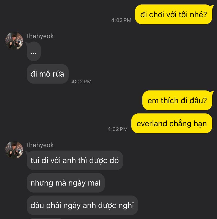Image resolution: width=217 pixels, height=219 pixels.
Task: Tap the partially visible bubble at bottom
Action: coord(46,218)
